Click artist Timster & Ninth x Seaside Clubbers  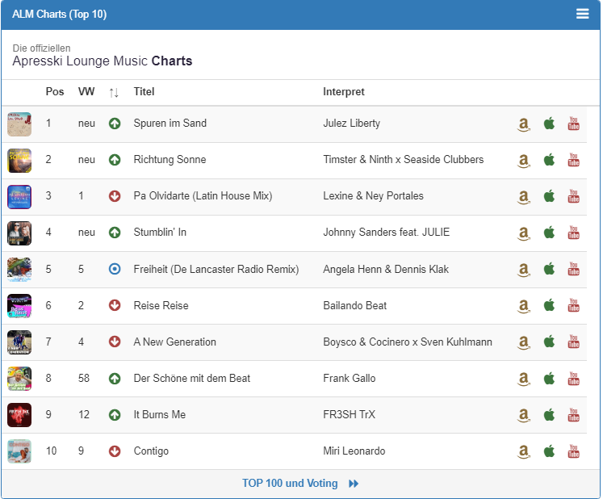[403, 159]
